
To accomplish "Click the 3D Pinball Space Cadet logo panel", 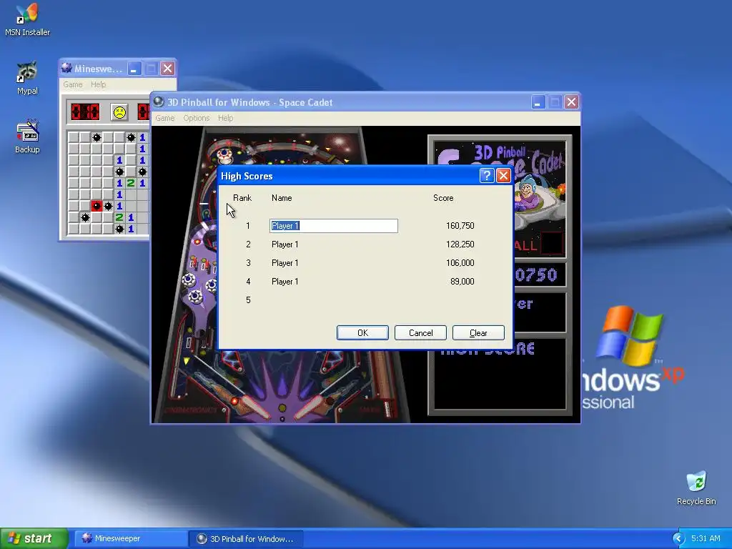I will tap(540, 199).
